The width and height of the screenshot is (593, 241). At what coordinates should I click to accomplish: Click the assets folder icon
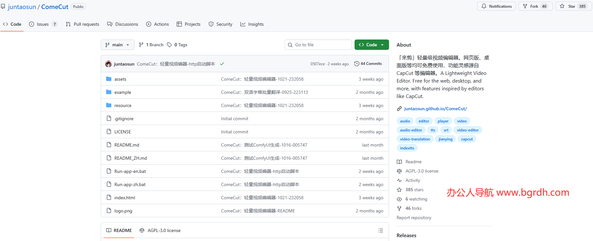pos(109,79)
